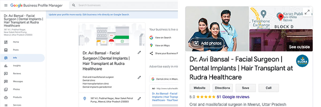Click the search magnifier icon
Viewport: 321px width, 107px height.
click(74, 5)
